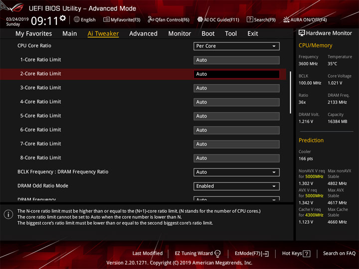This screenshot has width=359, height=269.
Task: Click the Hot Keys question mark icon
Action: [307, 254]
